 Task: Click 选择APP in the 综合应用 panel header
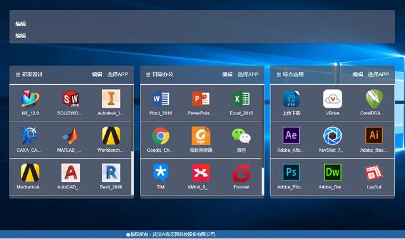378,75
